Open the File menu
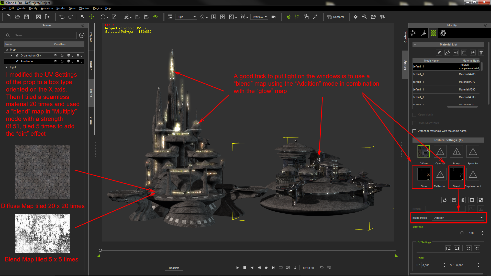 [x=4, y=8]
